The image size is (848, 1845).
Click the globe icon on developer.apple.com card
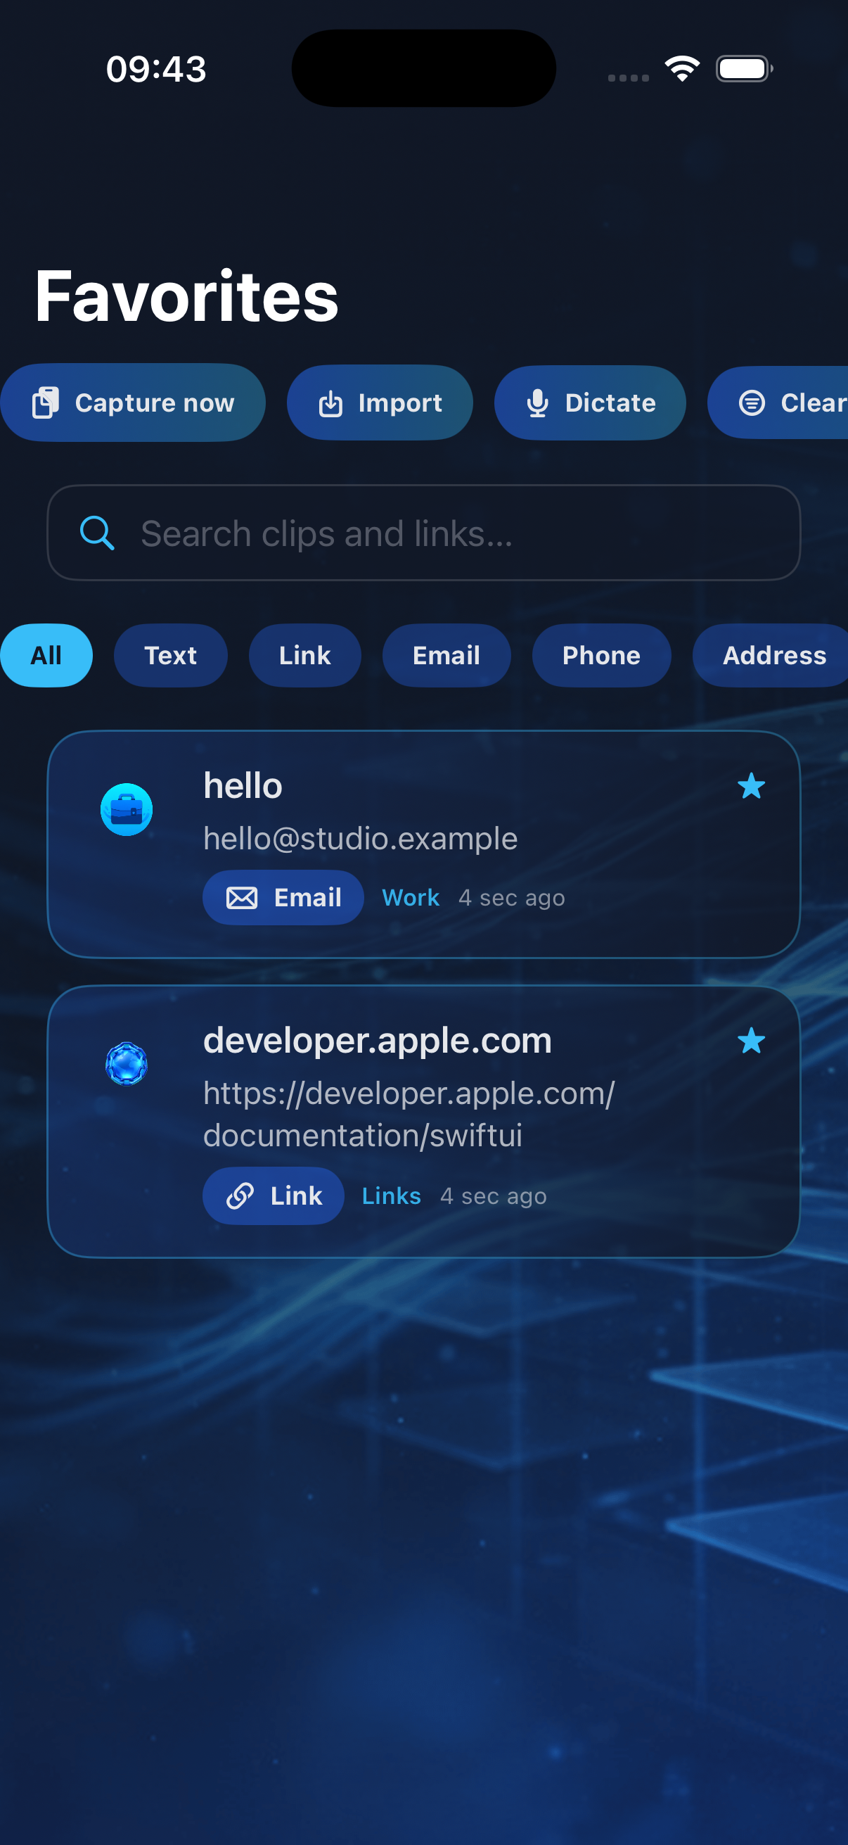pos(127,1064)
